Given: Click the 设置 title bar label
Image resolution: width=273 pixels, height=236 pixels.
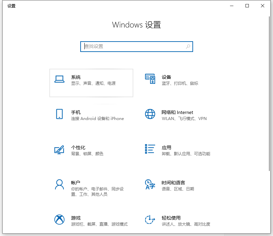Looking at the screenshot, I should [x=11, y=6].
